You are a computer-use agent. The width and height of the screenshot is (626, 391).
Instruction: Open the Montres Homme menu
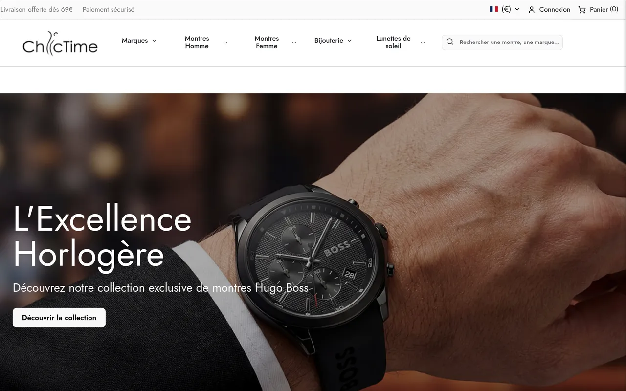tap(197, 43)
